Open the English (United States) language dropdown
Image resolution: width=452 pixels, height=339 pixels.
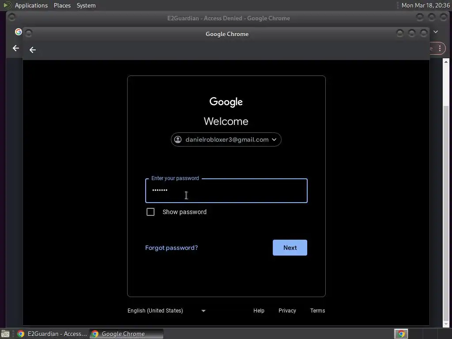coord(166,311)
